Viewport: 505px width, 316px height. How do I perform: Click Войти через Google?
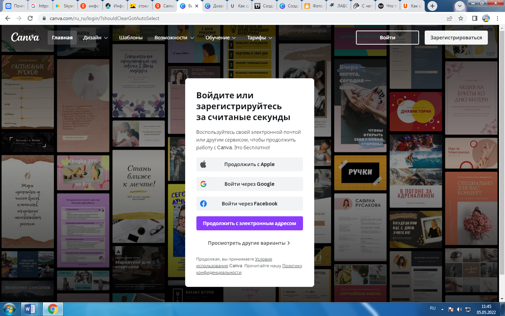pyautogui.click(x=250, y=184)
